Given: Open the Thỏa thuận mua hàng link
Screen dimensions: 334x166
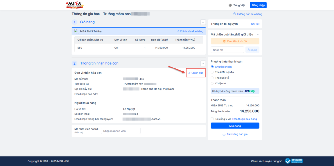Looking at the screenshot, I should 244,119.
